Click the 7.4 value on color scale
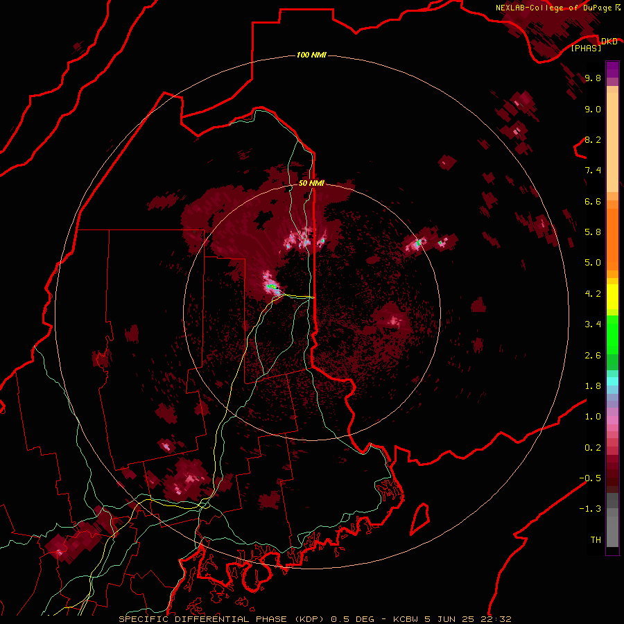624x624 pixels. point(593,171)
